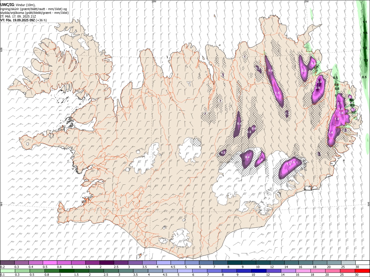
Task: Click the "0.1" label of the lower legend row
Action: (2, 275)
